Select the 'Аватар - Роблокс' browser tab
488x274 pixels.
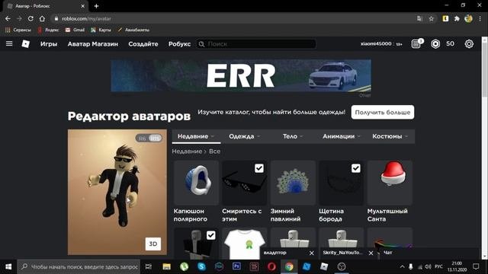click(x=45, y=6)
